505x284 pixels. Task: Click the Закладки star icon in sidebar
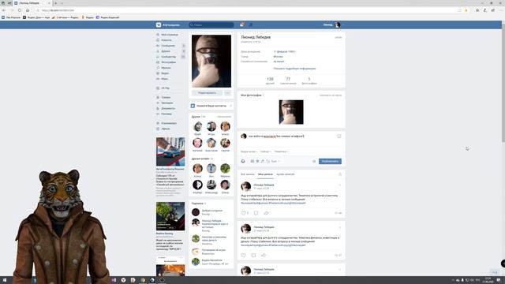tap(158, 103)
